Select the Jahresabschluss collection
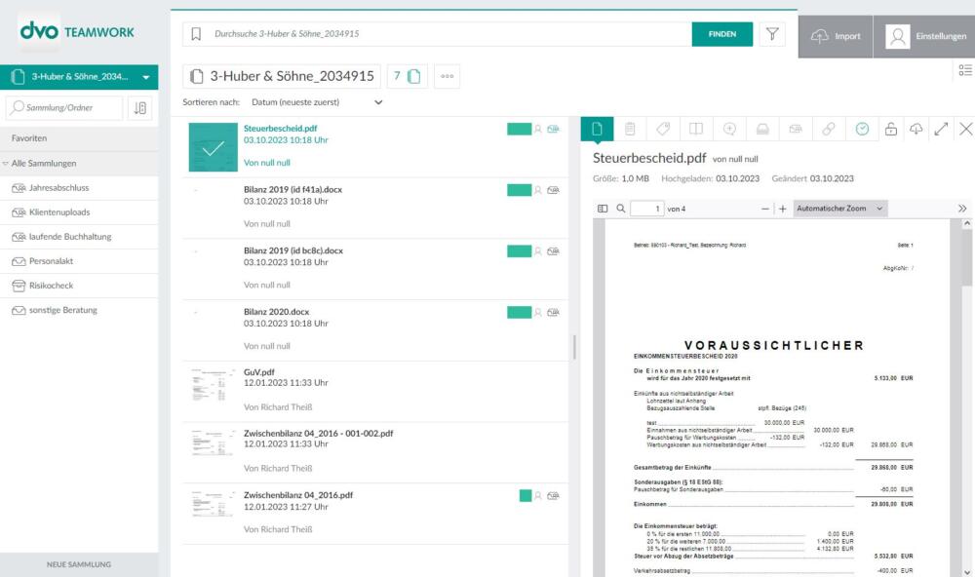975x577 pixels. pos(79,188)
